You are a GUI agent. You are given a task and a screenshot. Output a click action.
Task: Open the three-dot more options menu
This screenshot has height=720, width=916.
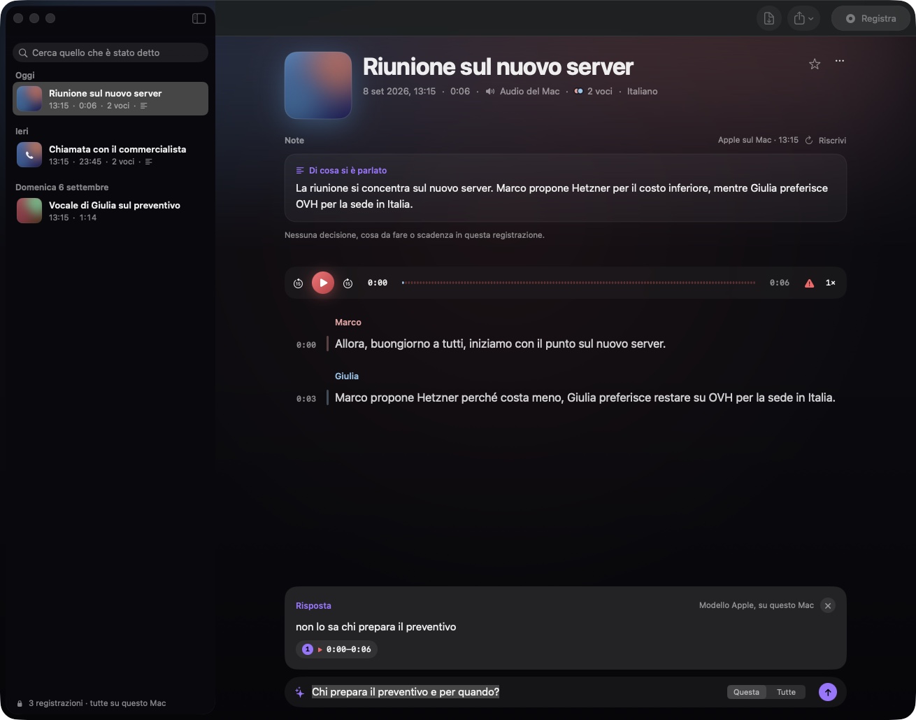click(x=840, y=61)
